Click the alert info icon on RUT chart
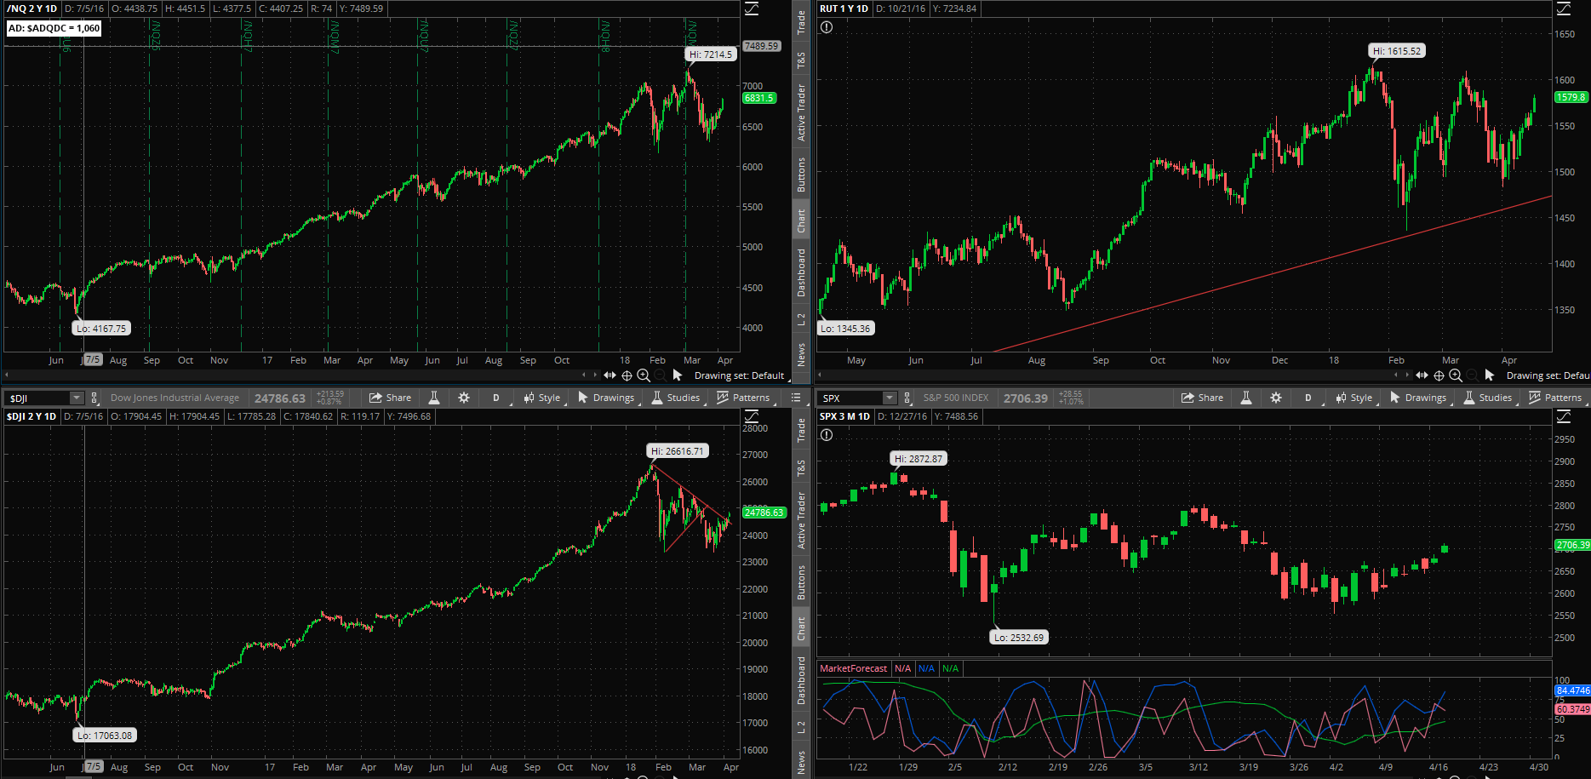Screen dimensions: 1591x779 coord(827,27)
